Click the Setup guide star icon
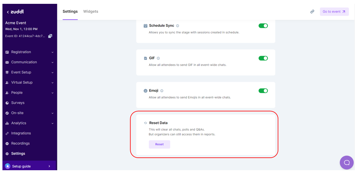Screen dimensions: 359x173 coord(8,166)
